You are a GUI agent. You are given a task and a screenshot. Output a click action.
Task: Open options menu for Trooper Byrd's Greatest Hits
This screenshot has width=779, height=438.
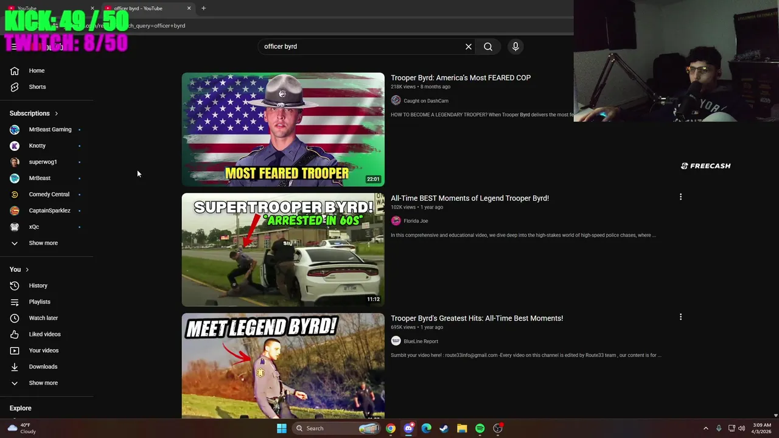(x=680, y=317)
